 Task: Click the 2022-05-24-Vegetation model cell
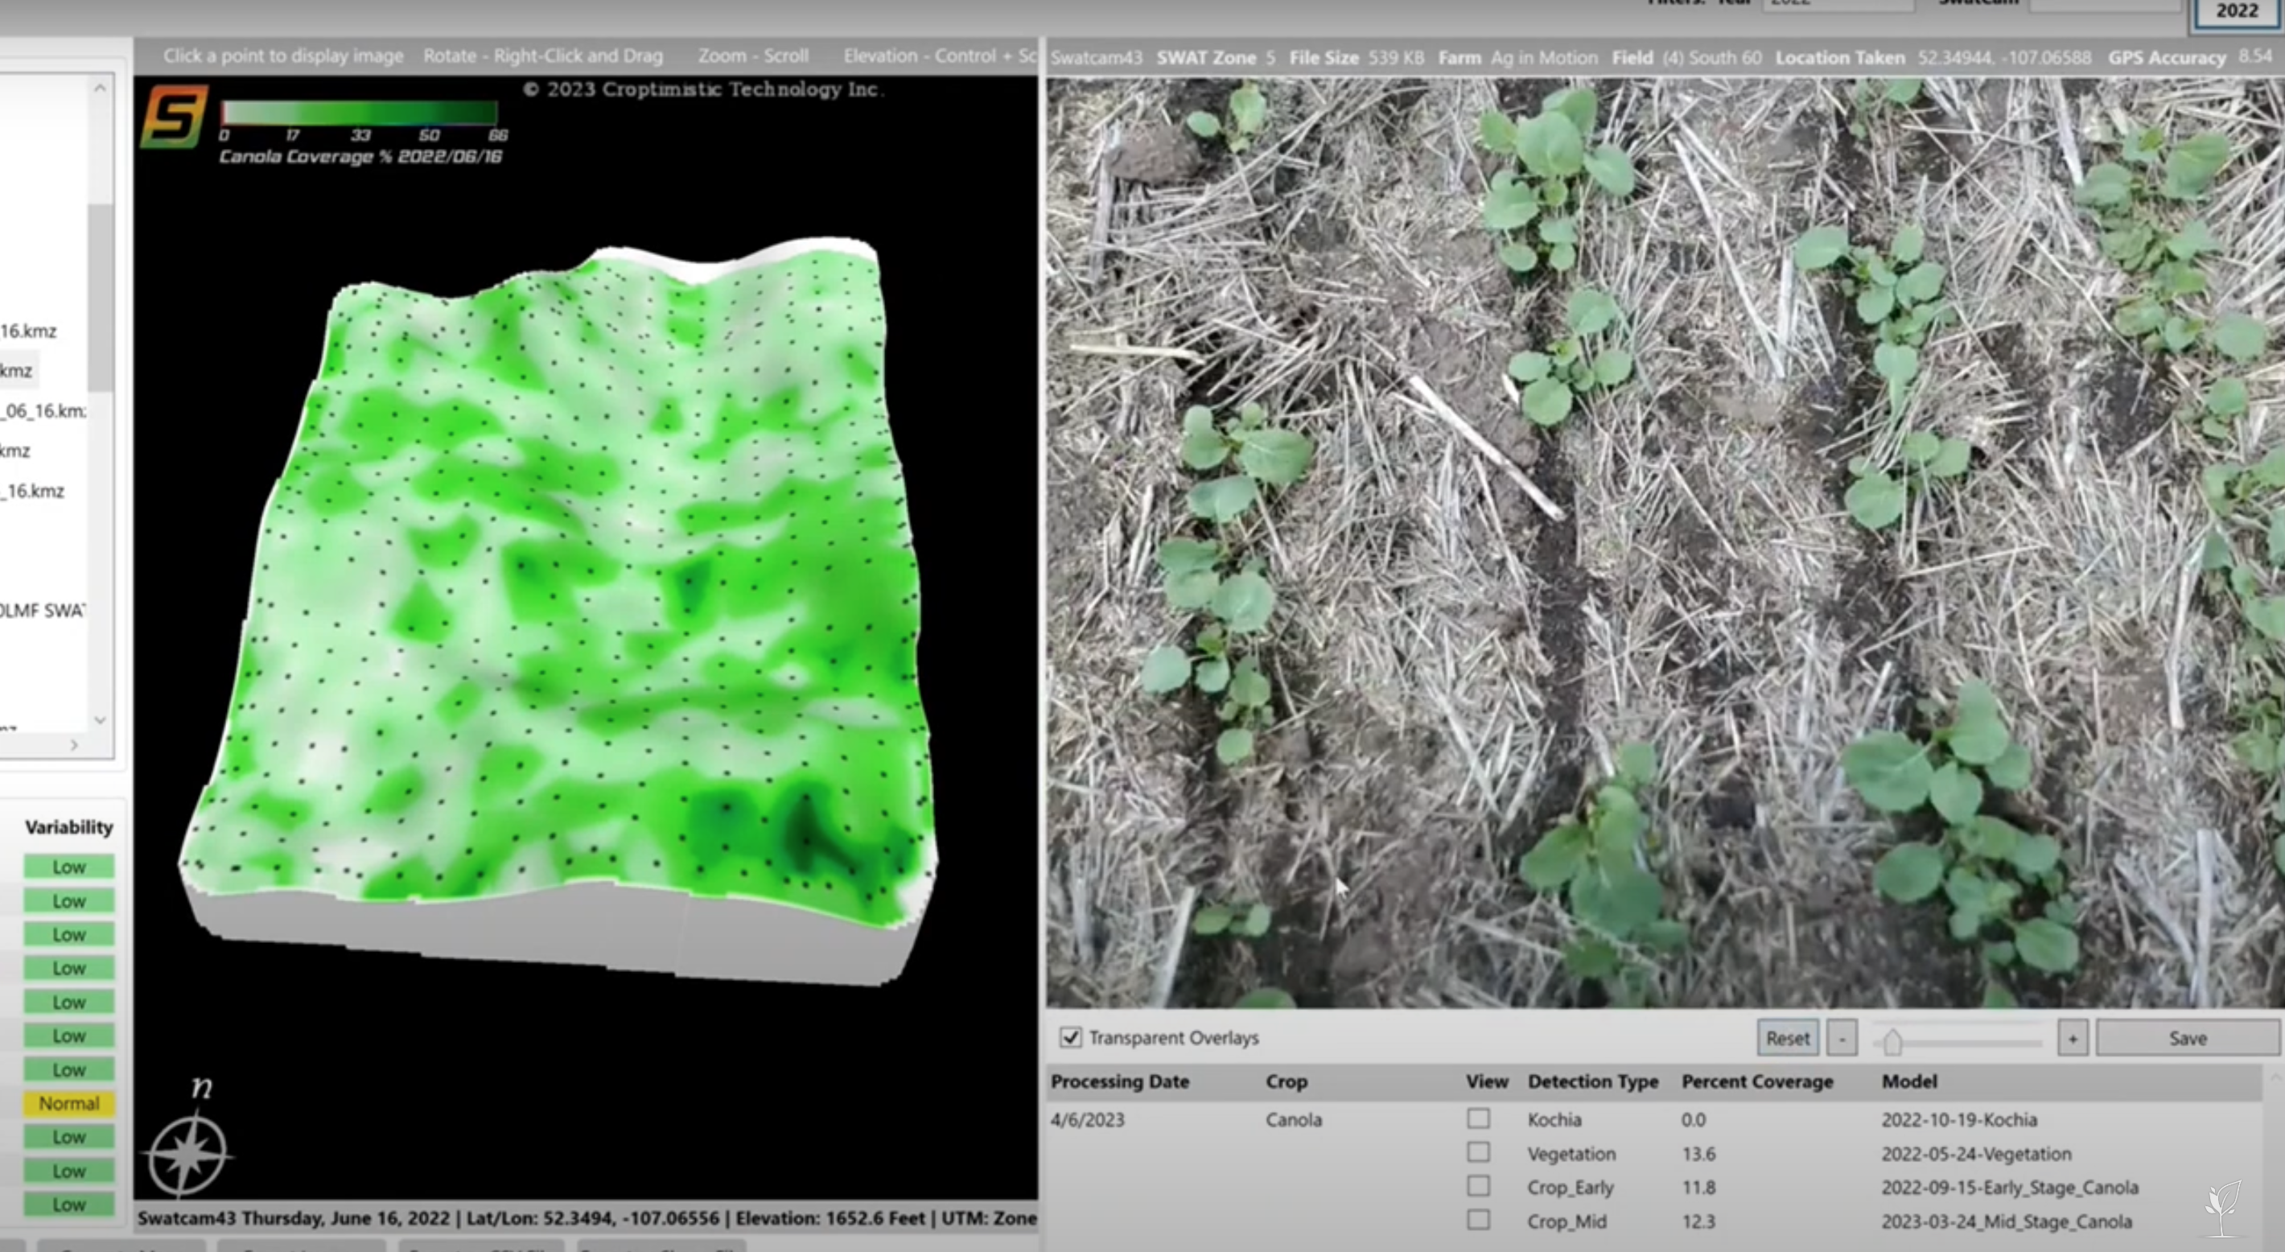[x=1976, y=1154]
